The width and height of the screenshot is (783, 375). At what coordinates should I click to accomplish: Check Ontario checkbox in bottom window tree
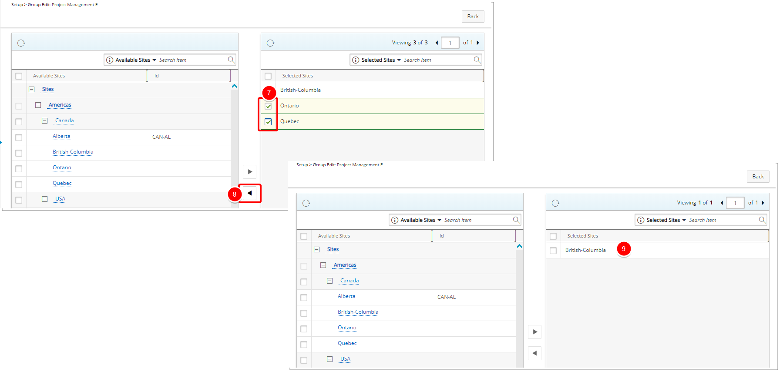(304, 329)
